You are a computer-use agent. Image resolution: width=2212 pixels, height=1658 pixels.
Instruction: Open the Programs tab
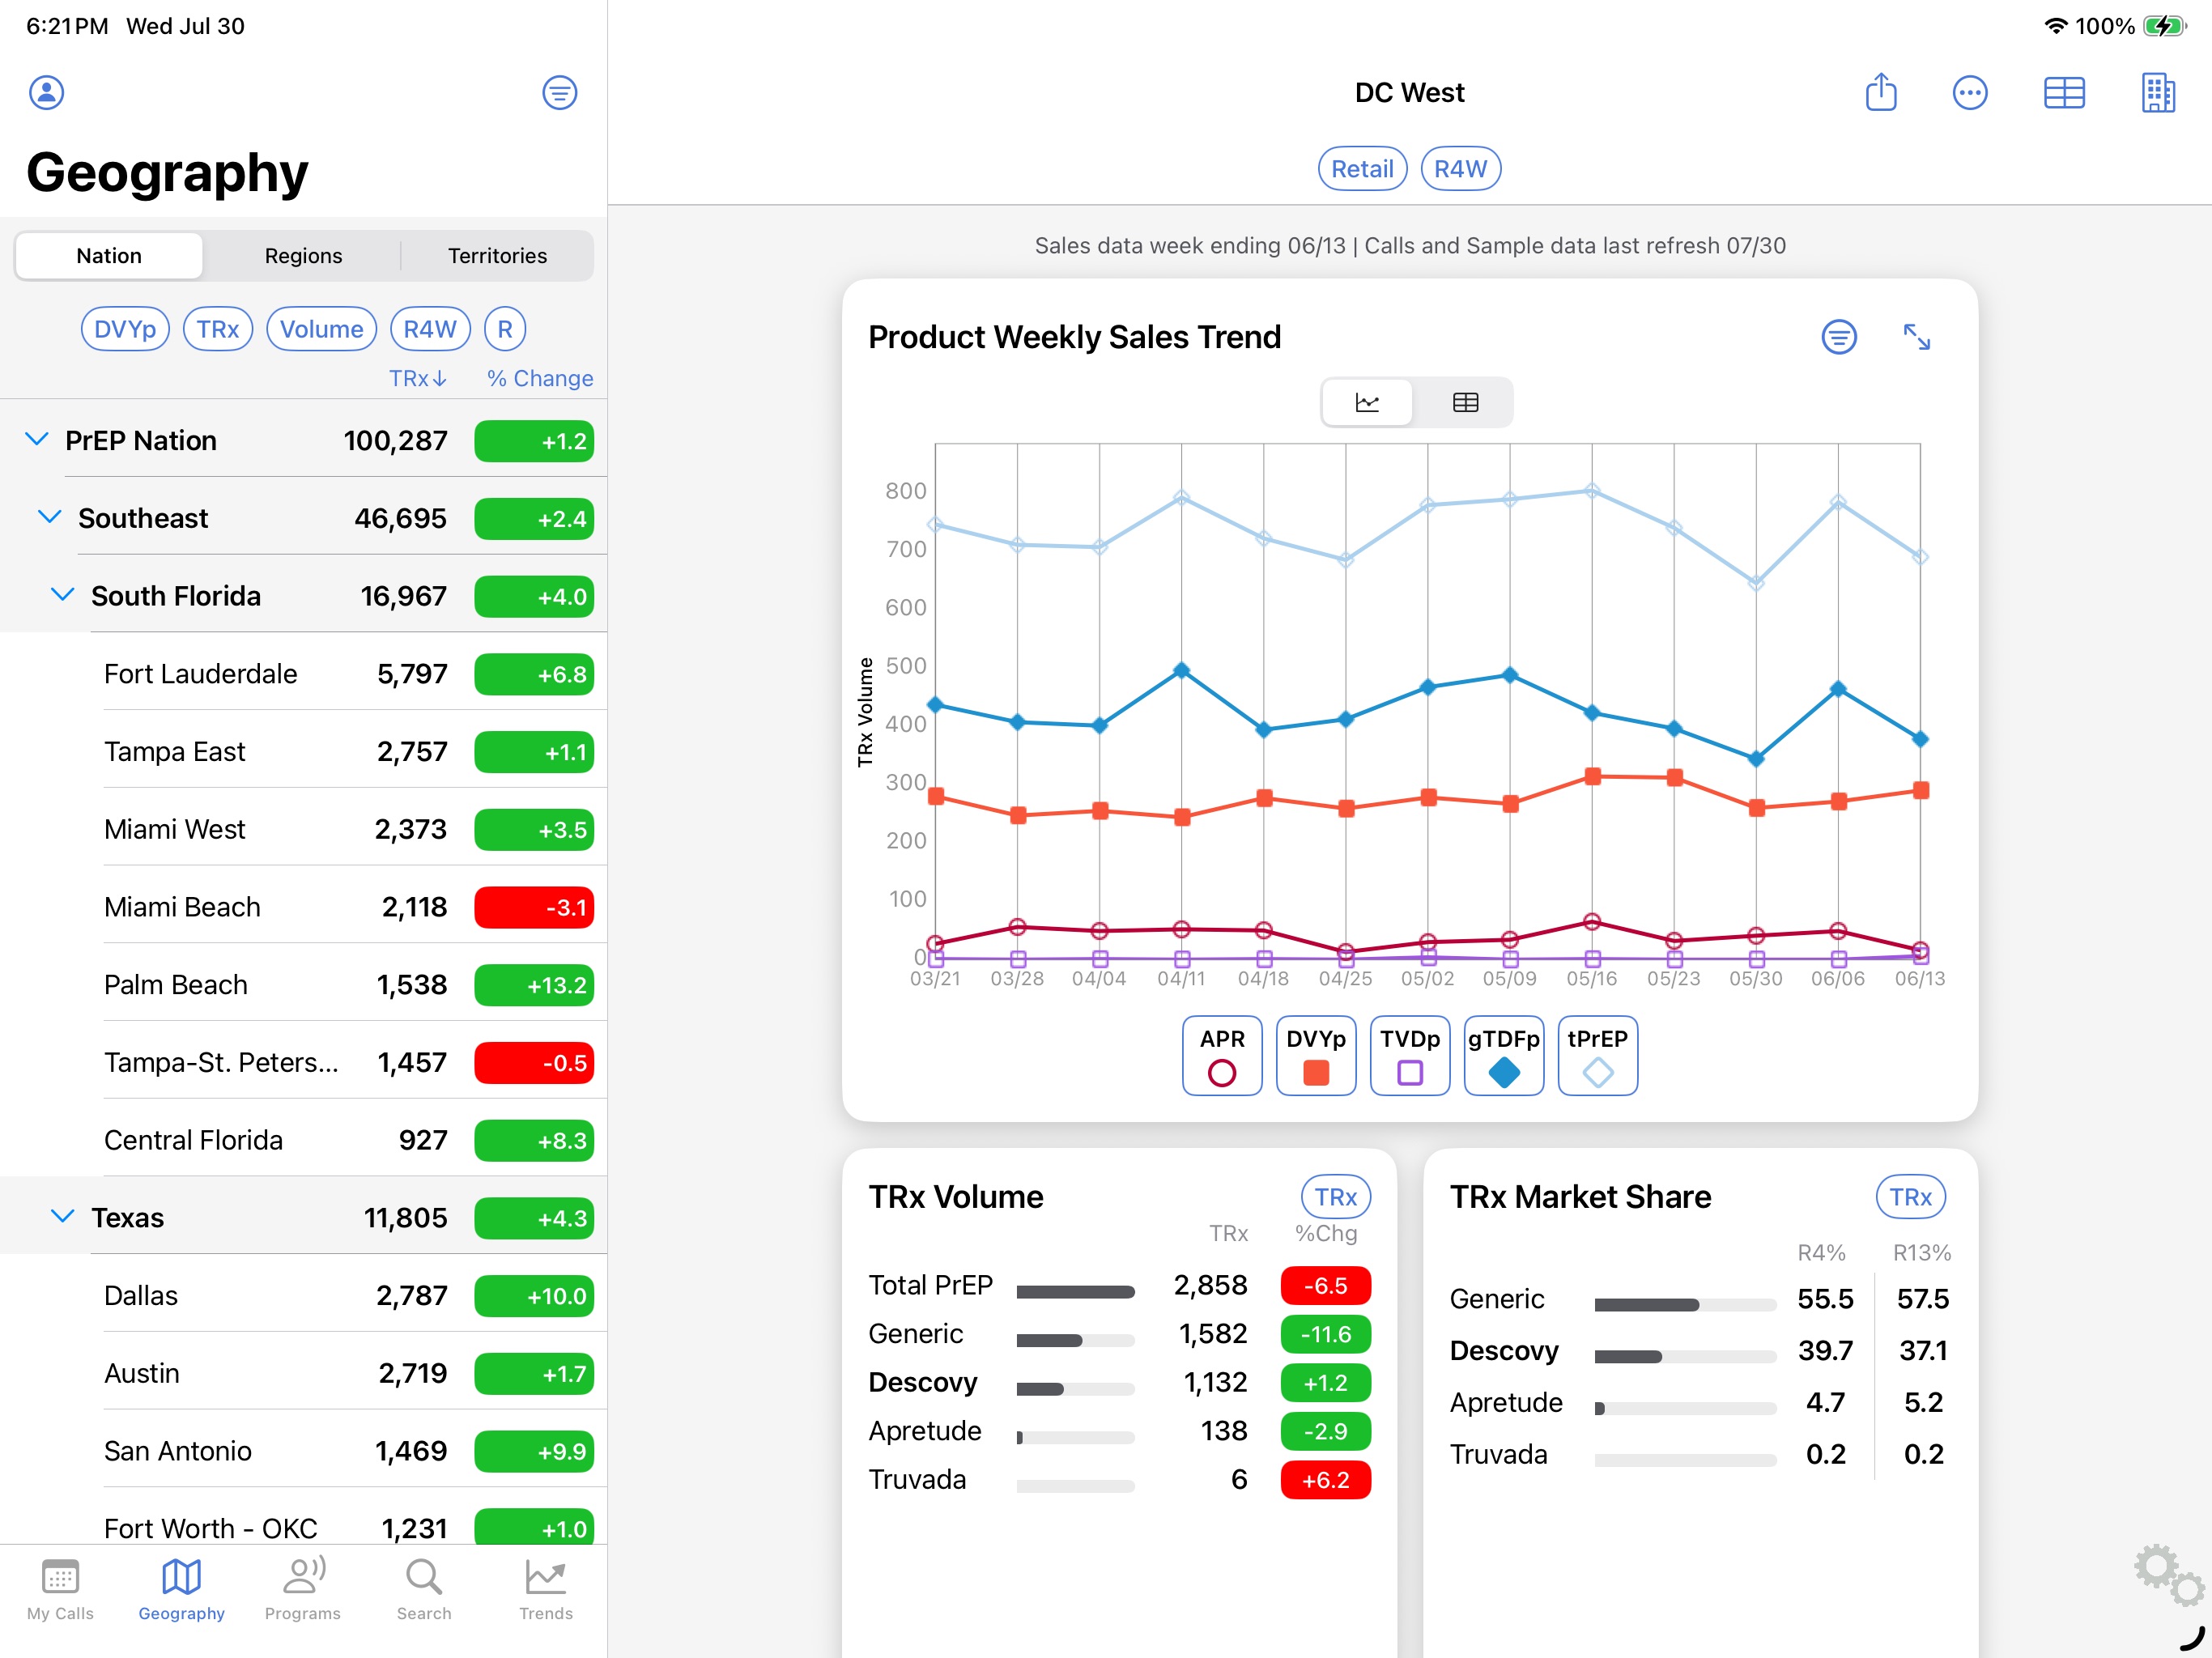(x=303, y=1590)
